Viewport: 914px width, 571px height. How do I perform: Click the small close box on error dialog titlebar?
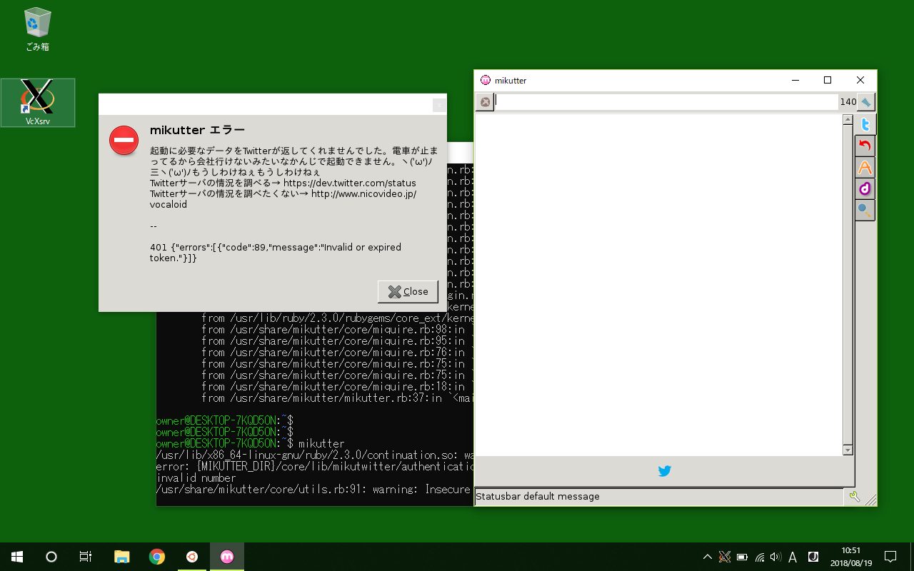pyautogui.click(x=439, y=105)
